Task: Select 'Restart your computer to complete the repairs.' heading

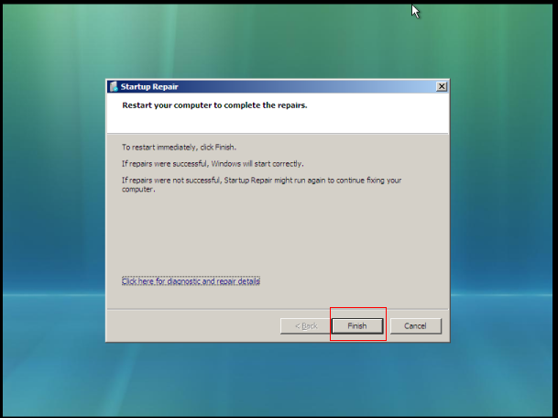Action: coord(214,105)
